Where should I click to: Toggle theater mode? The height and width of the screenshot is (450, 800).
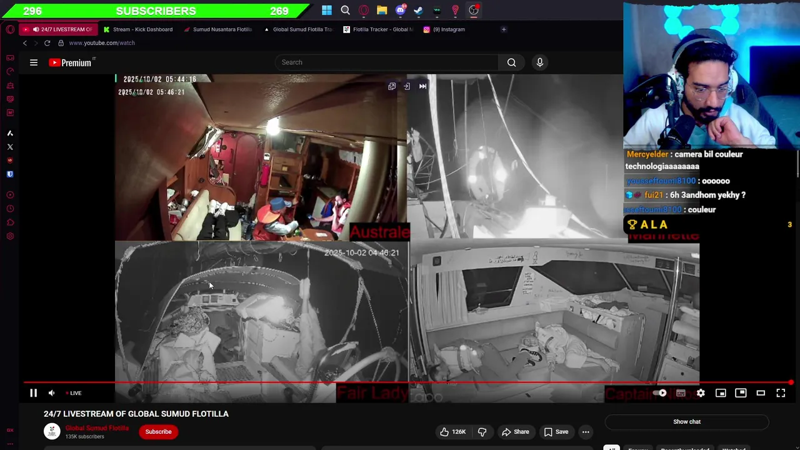point(761,393)
